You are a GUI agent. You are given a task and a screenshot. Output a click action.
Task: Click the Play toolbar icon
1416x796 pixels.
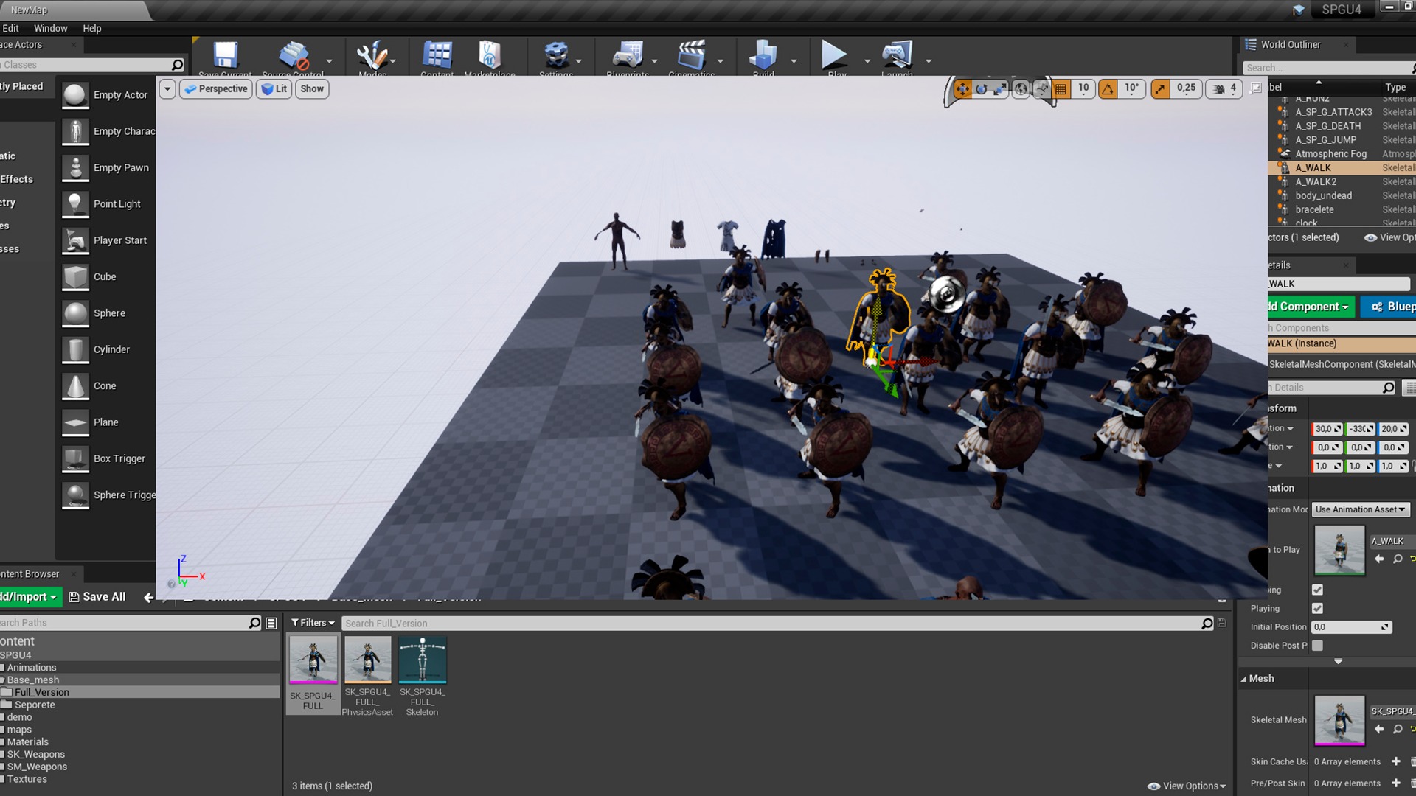click(834, 55)
